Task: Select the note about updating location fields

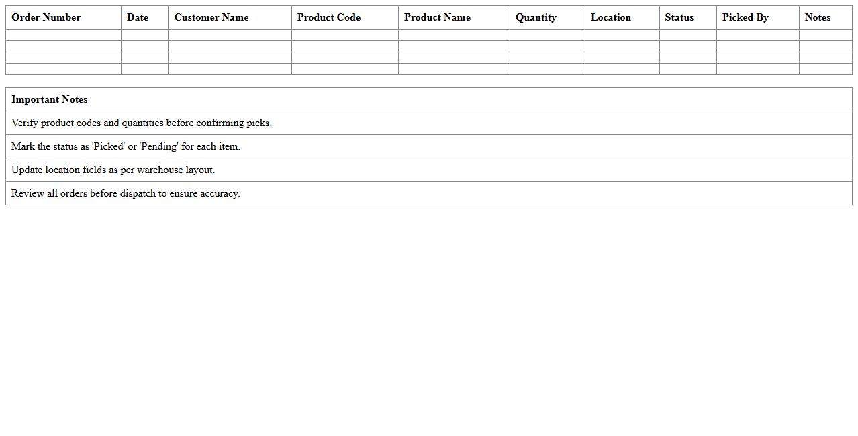Action: (112, 170)
